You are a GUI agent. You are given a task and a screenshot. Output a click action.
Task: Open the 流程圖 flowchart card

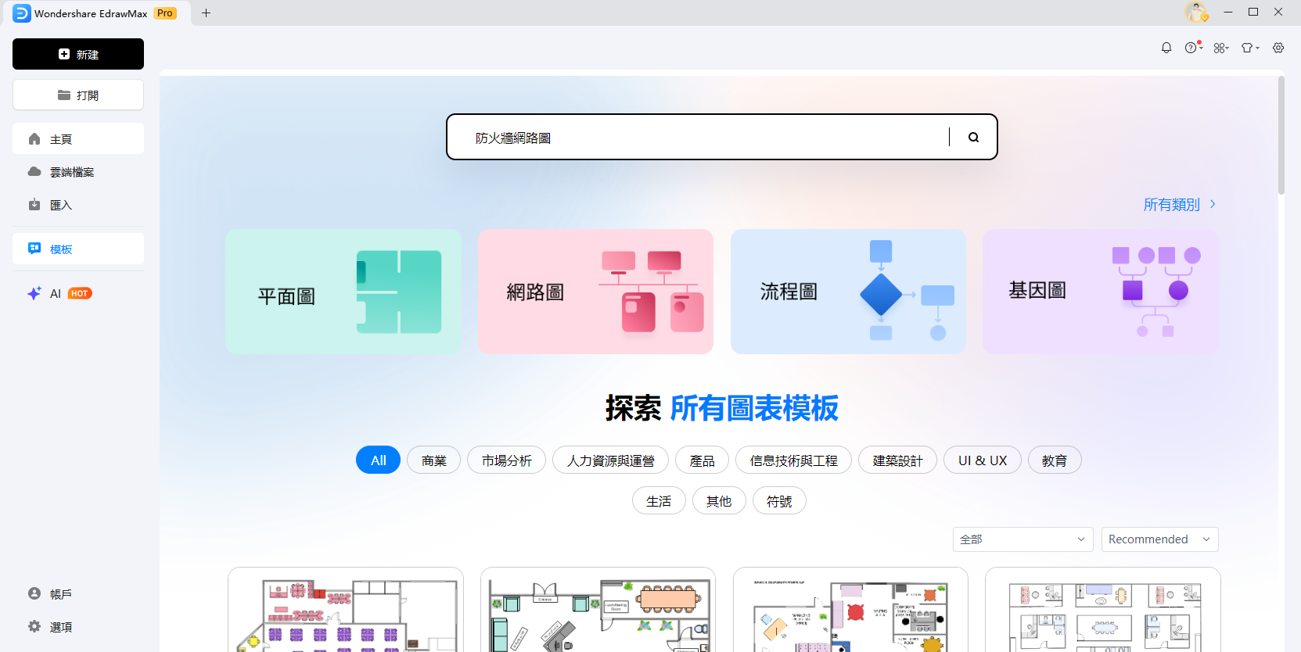[x=848, y=292]
